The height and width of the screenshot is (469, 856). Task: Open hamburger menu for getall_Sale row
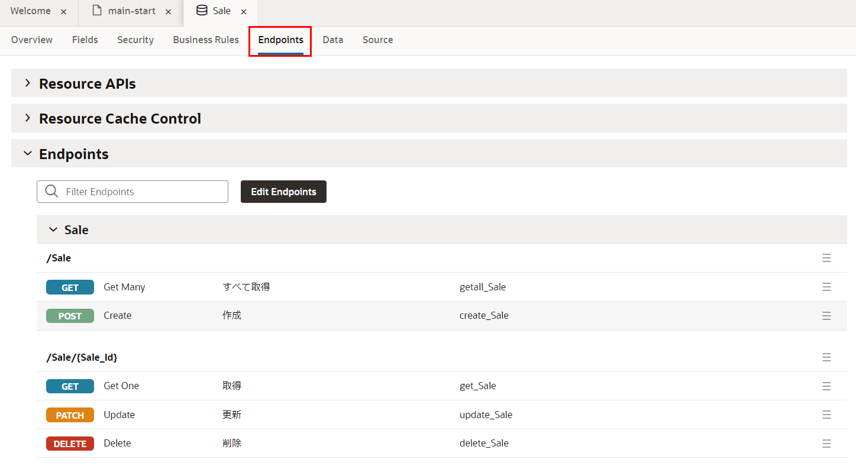coord(826,287)
